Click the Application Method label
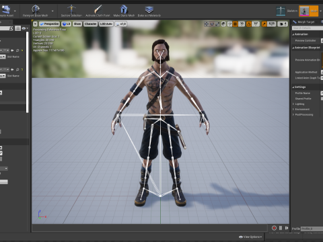The width and height of the screenshot is (323, 242). [306, 72]
